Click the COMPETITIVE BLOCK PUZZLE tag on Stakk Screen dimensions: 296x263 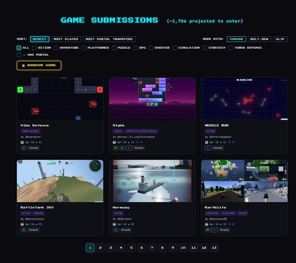[141, 131]
